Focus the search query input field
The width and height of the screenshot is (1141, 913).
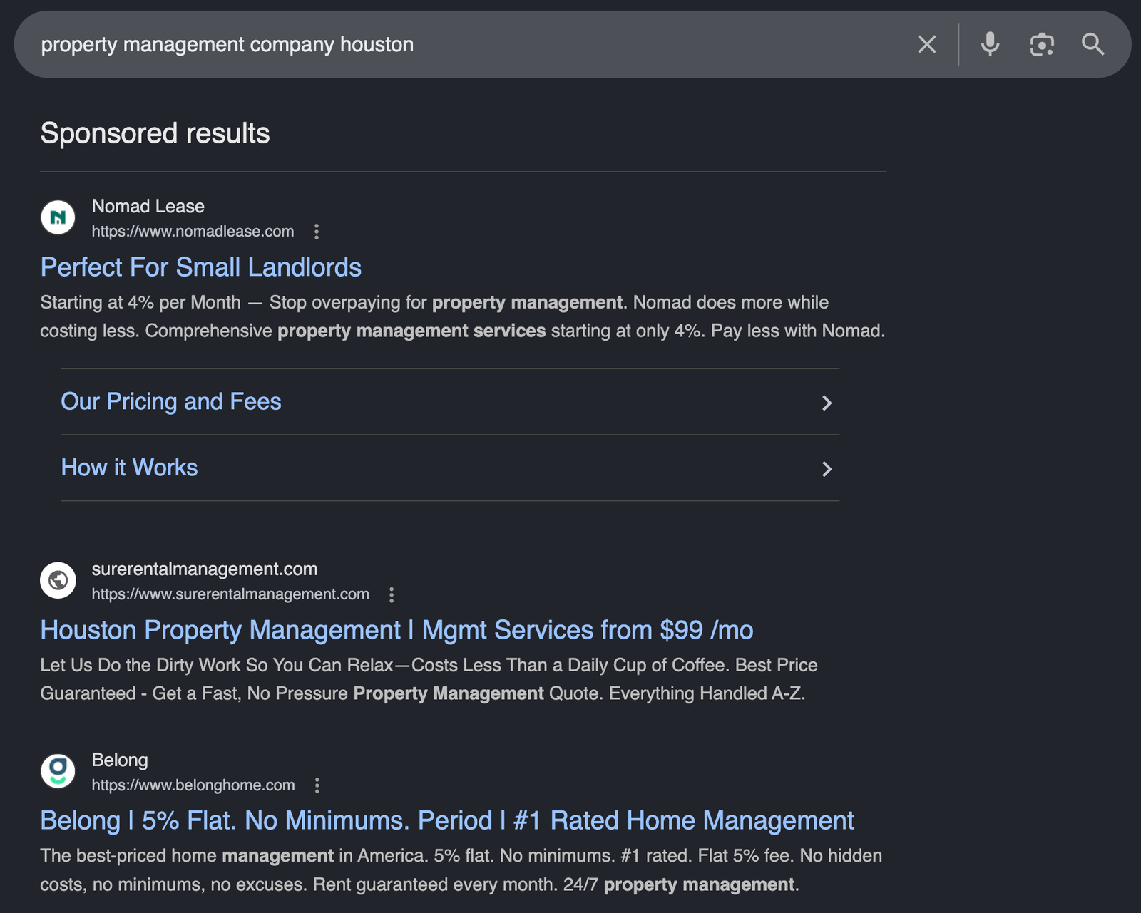point(464,44)
